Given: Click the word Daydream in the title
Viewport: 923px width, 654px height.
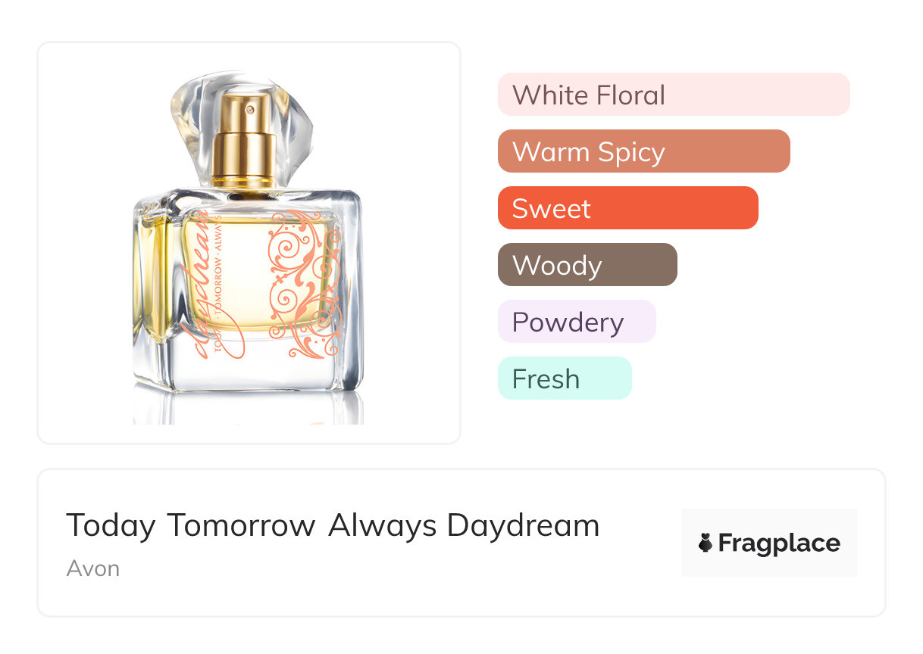Looking at the screenshot, I should 523,525.
